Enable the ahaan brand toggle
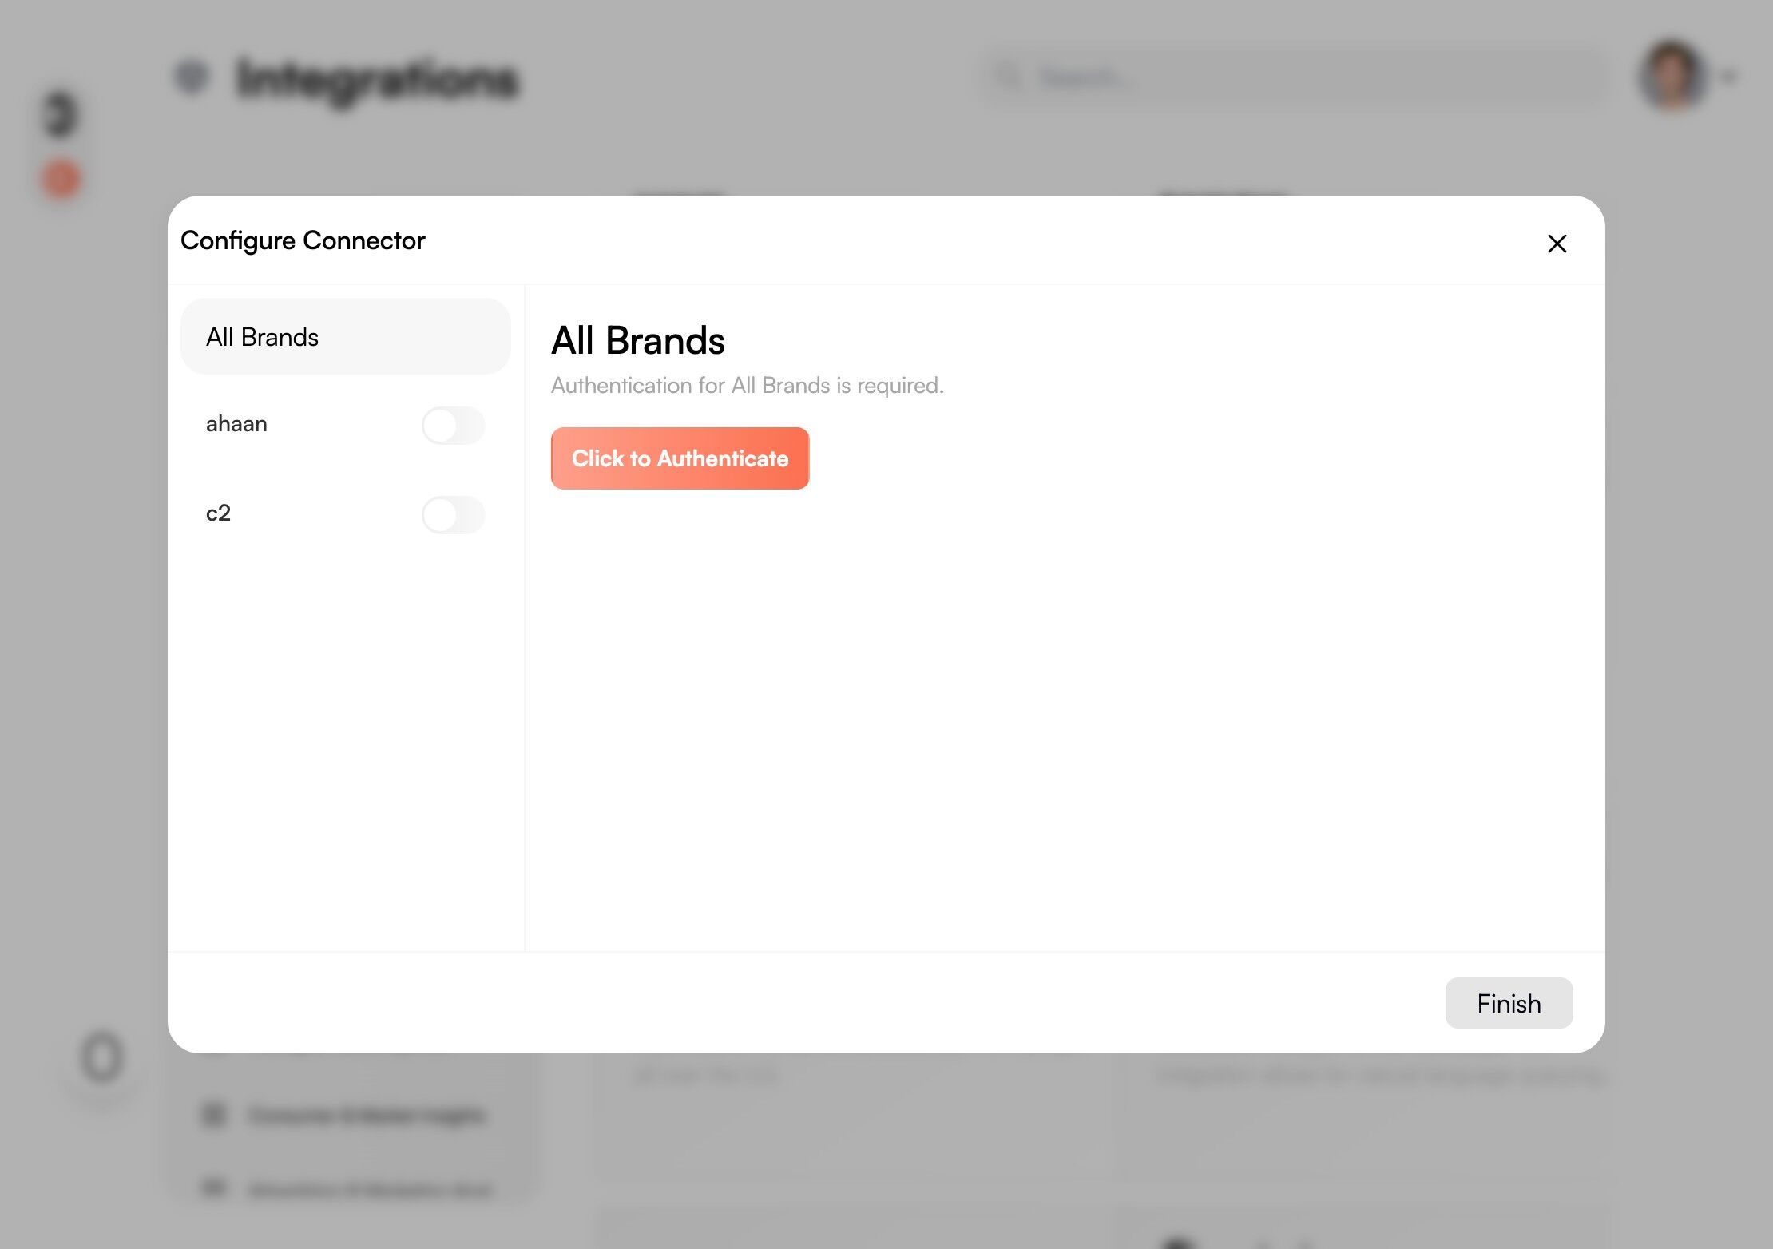This screenshot has height=1249, width=1773. point(453,425)
